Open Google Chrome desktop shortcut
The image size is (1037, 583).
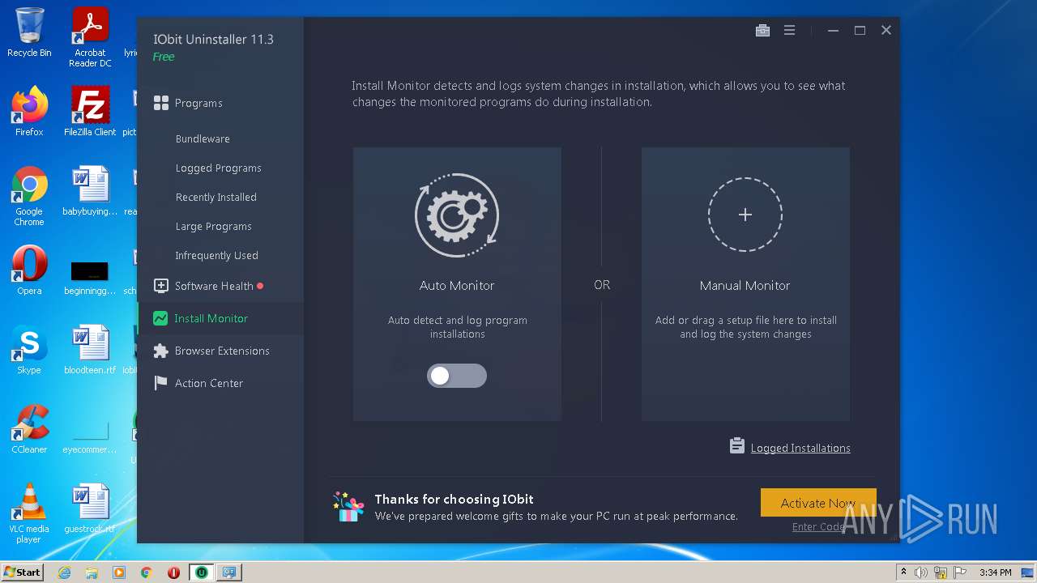(x=29, y=197)
